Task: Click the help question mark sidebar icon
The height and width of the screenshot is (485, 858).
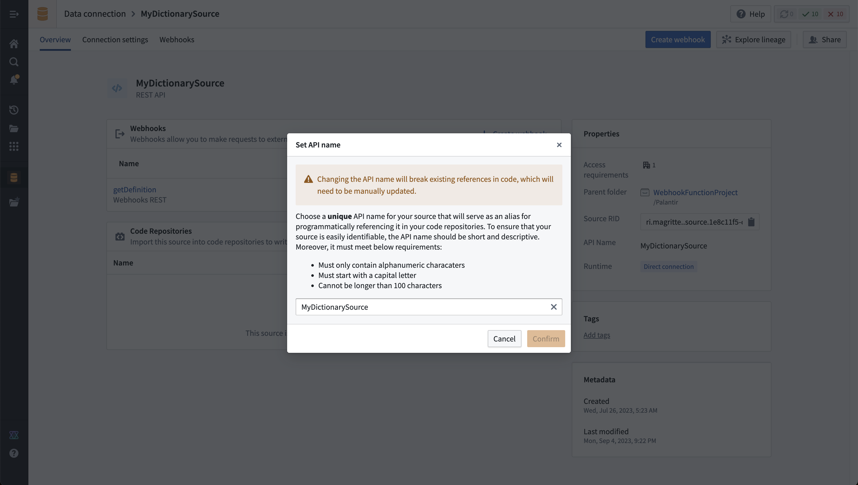Action: click(x=14, y=453)
